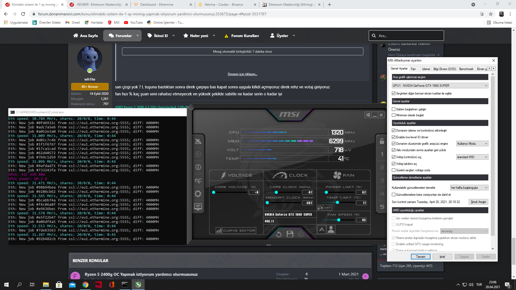Enable 'Minimize olarak başlat' checkbox
This screenshot has height=290, width=516.
(393, 115)
